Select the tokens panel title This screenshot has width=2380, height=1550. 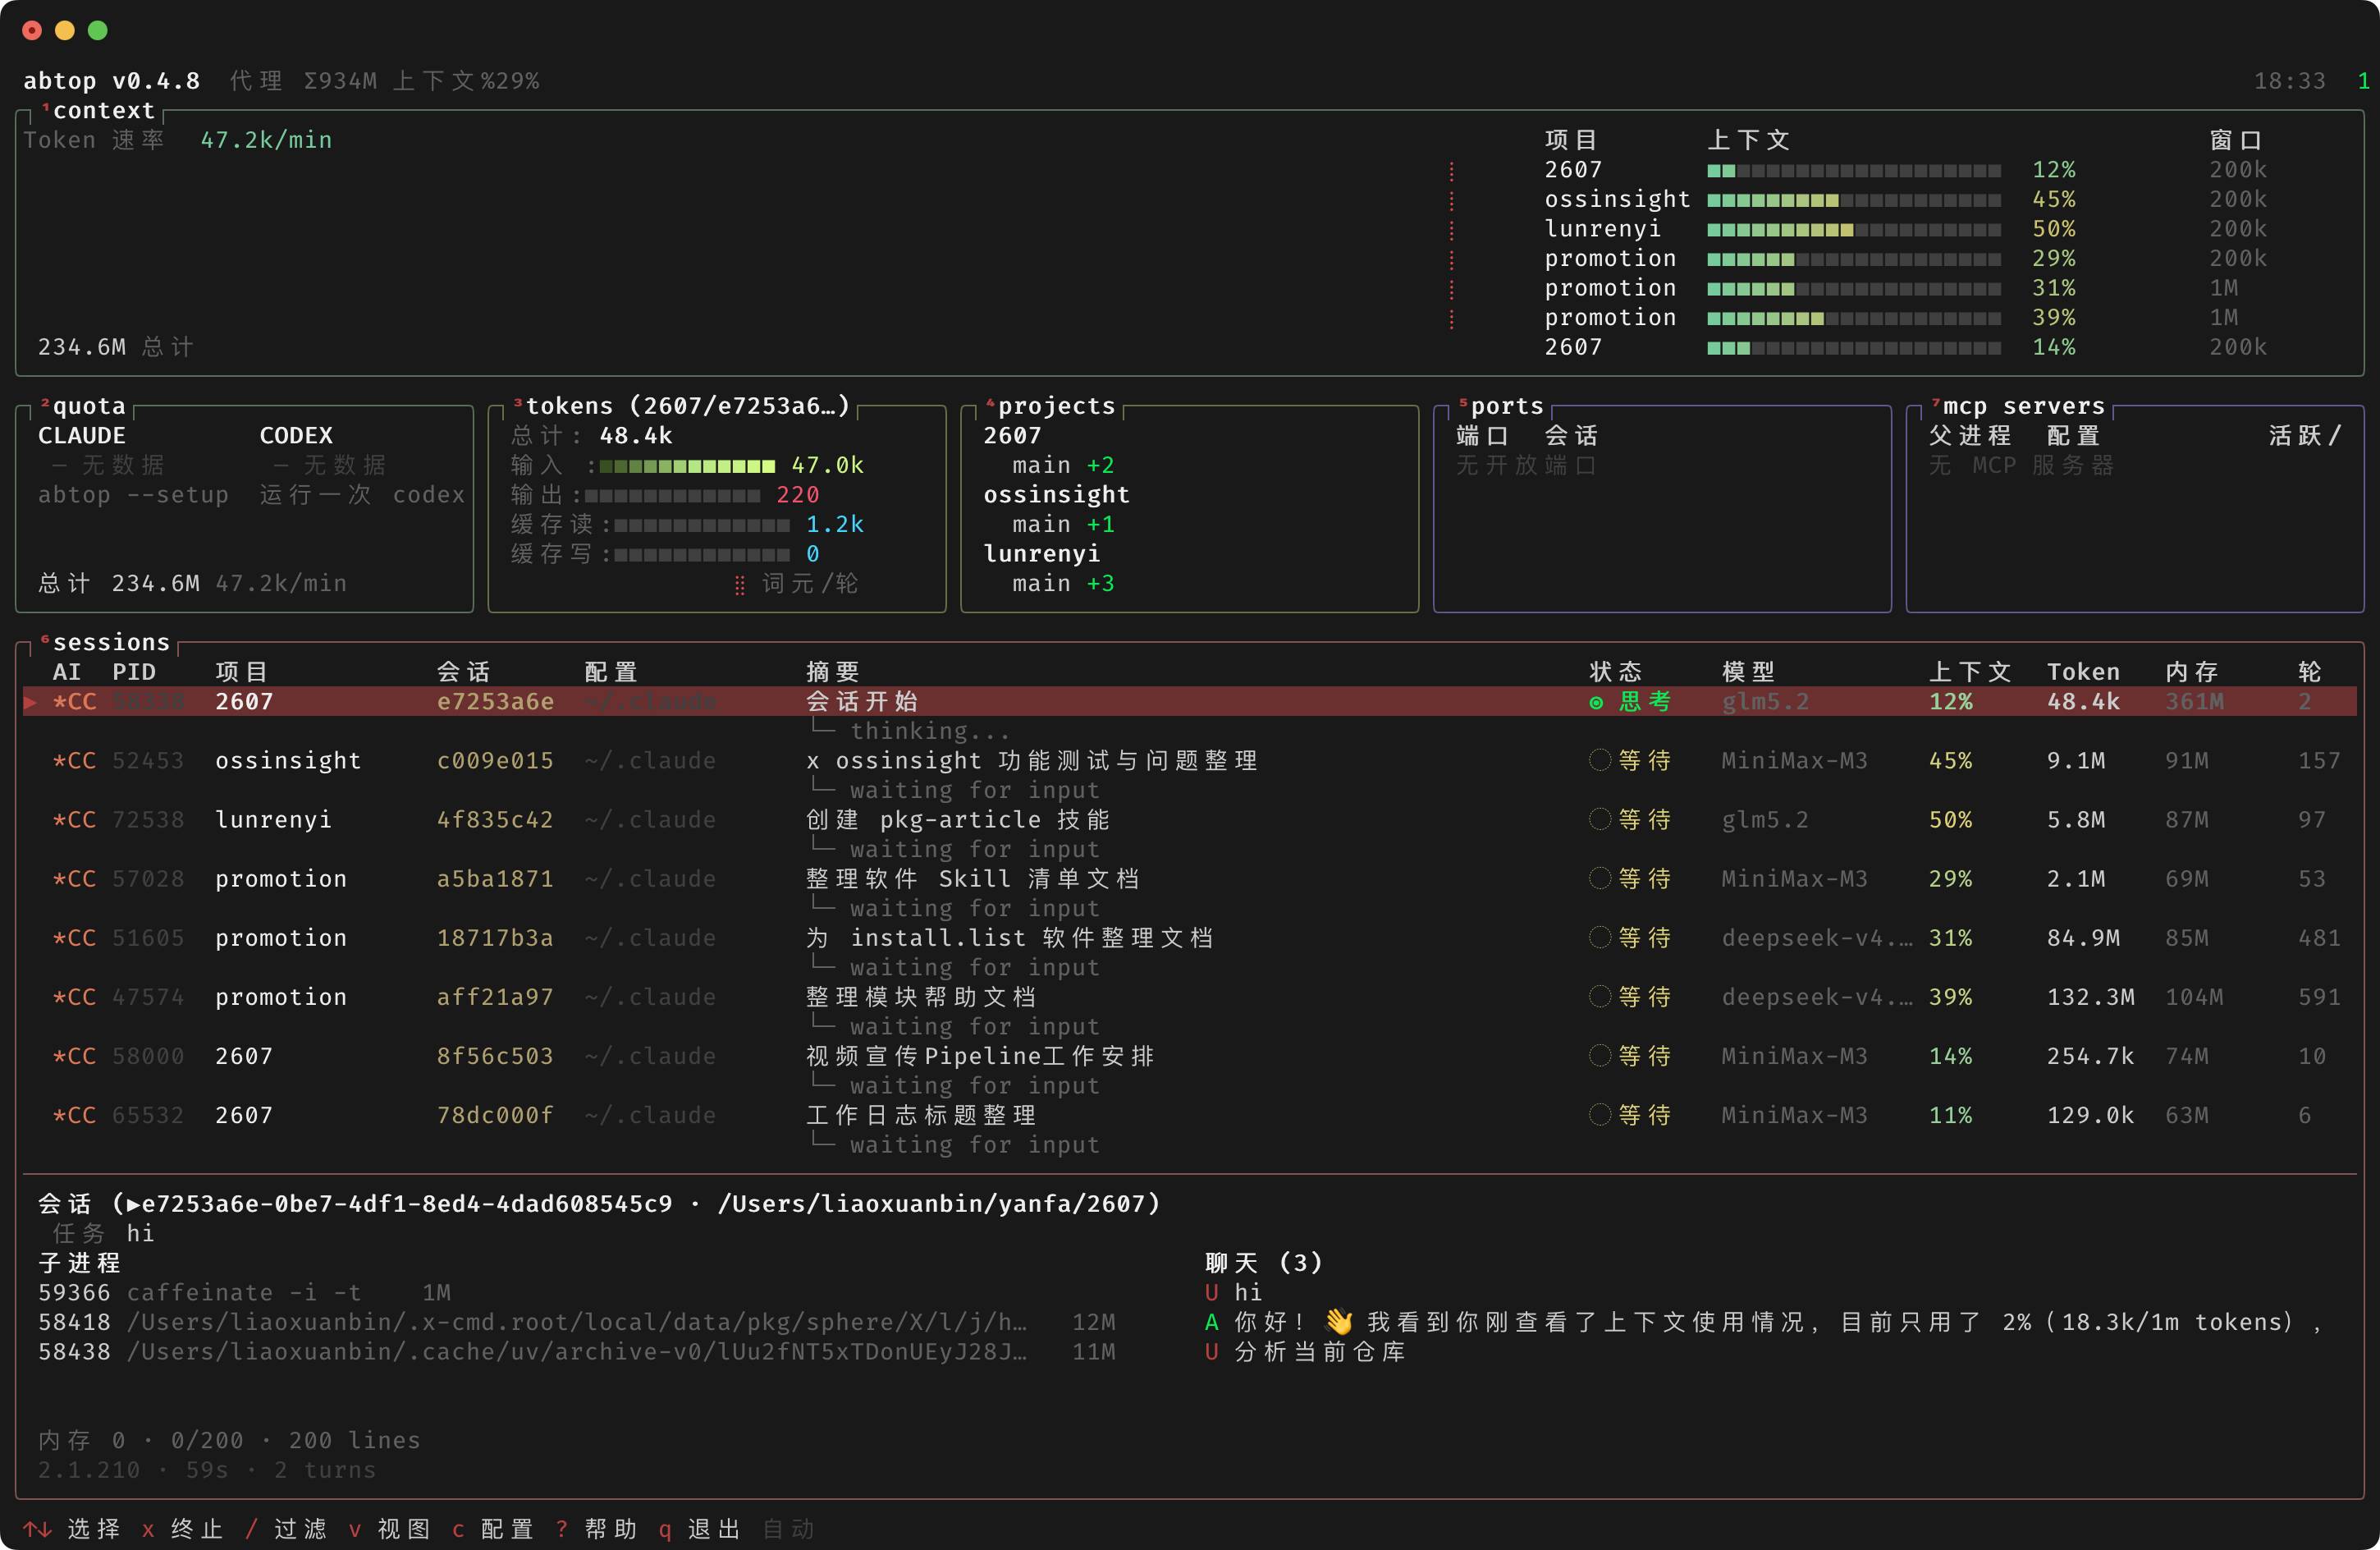pyautogui.click(x=688, y=406)
